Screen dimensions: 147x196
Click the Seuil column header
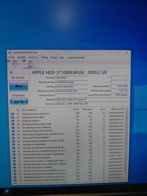(103, 109)
